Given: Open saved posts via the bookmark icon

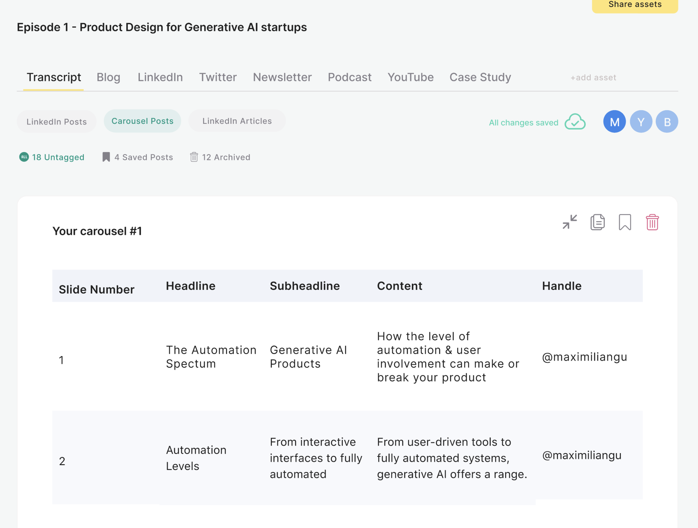Looking at the screenshot, I should 106,157.
